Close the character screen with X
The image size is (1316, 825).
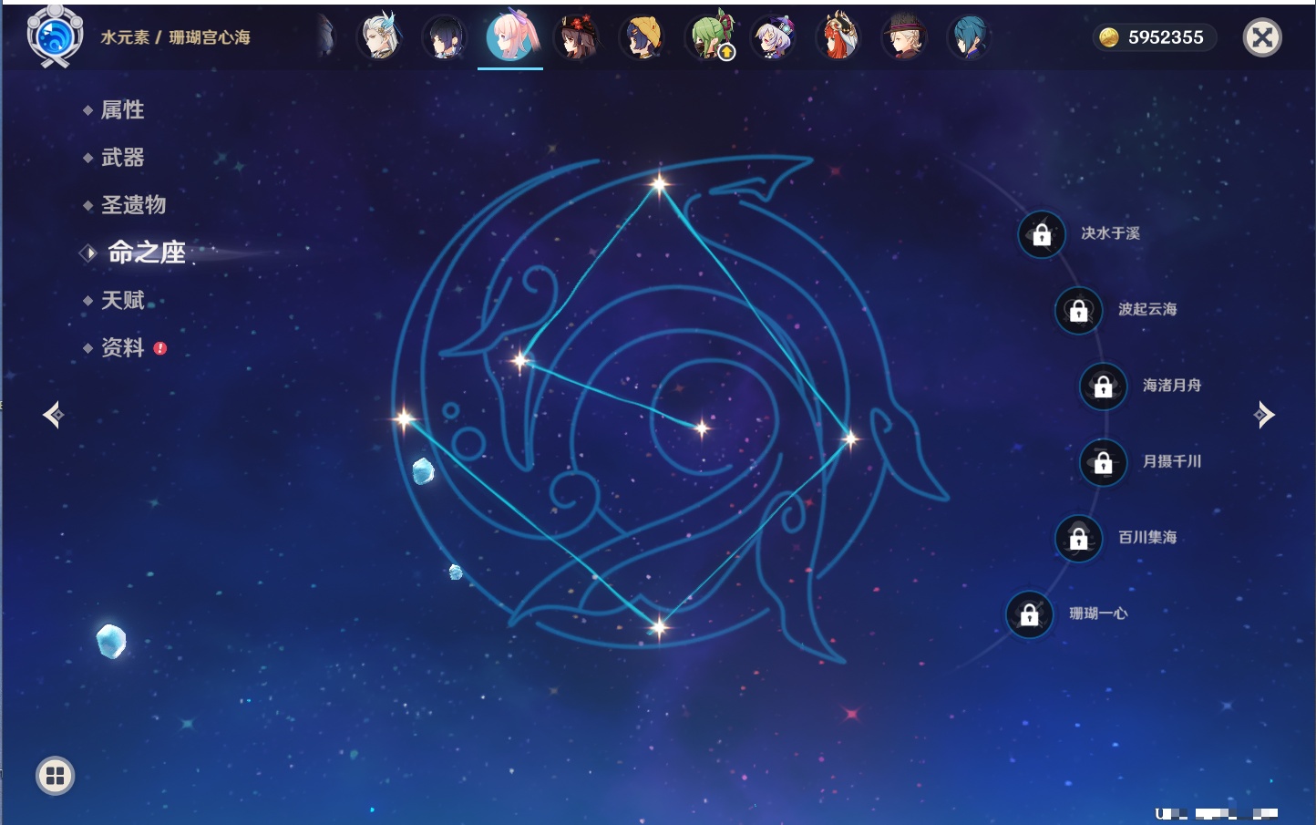click(1262, 37)
